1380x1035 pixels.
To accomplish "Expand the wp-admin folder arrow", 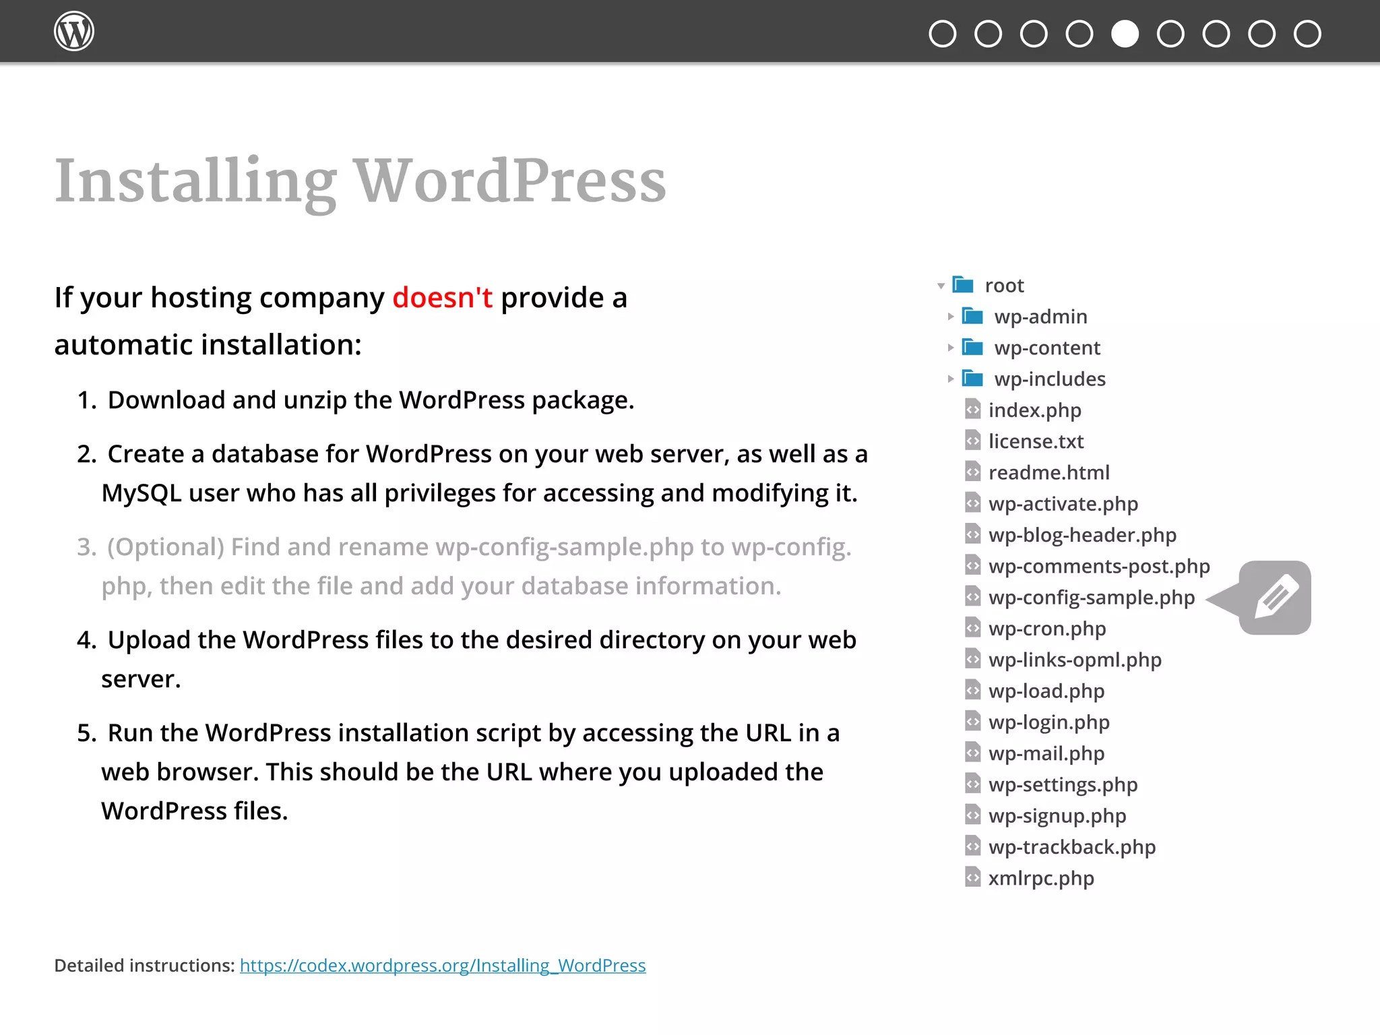I will 950,317.
